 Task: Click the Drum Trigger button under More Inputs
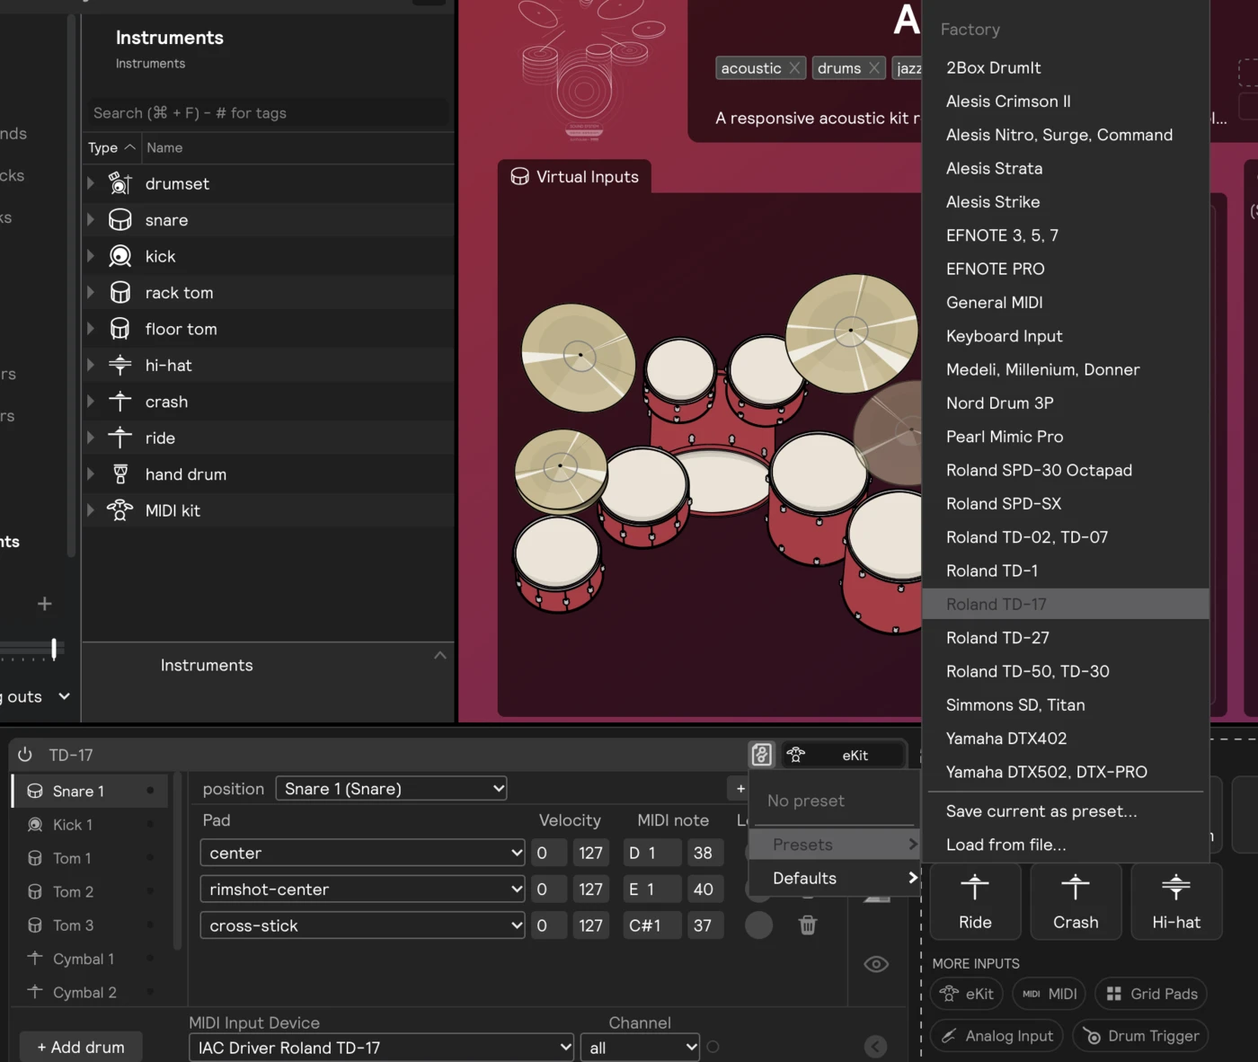1141,1036
